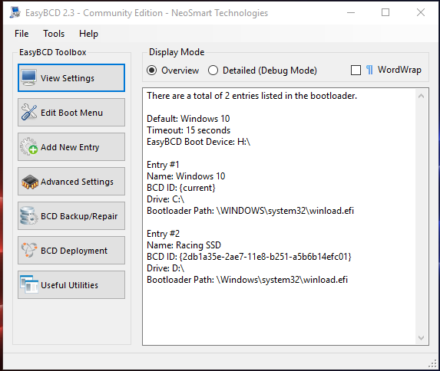Click the database icon for BCD Backup/Repair
Viewport: 440px width, 371px height.
pos(28,215)
